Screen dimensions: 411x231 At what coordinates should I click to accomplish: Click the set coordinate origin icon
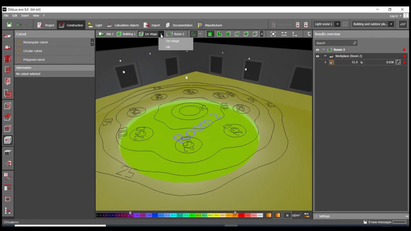coord(294,34)
